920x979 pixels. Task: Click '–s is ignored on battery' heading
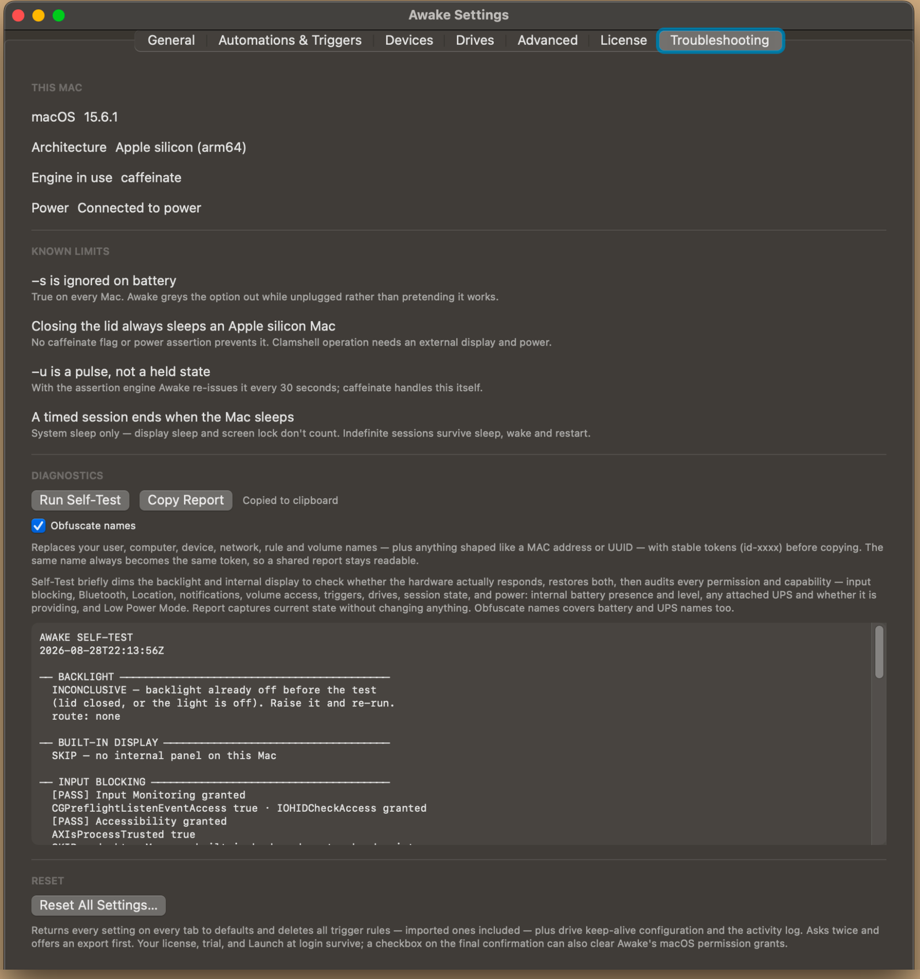[x=103, y=281]
